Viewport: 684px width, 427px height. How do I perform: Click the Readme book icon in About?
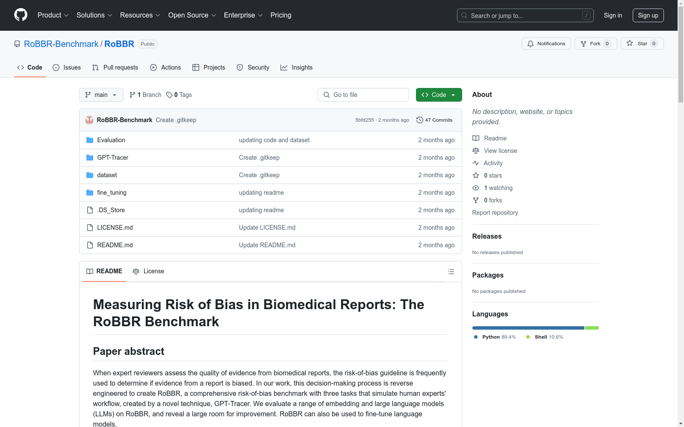[476, 138]
